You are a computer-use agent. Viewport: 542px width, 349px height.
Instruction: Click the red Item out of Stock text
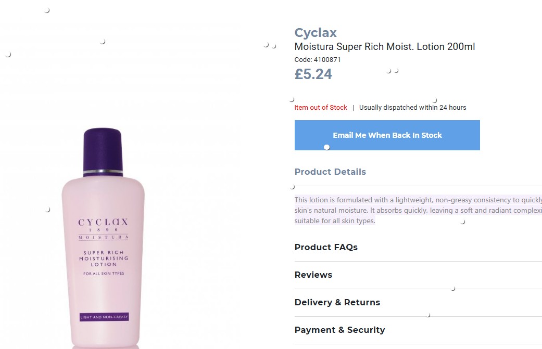pos(321,108)
